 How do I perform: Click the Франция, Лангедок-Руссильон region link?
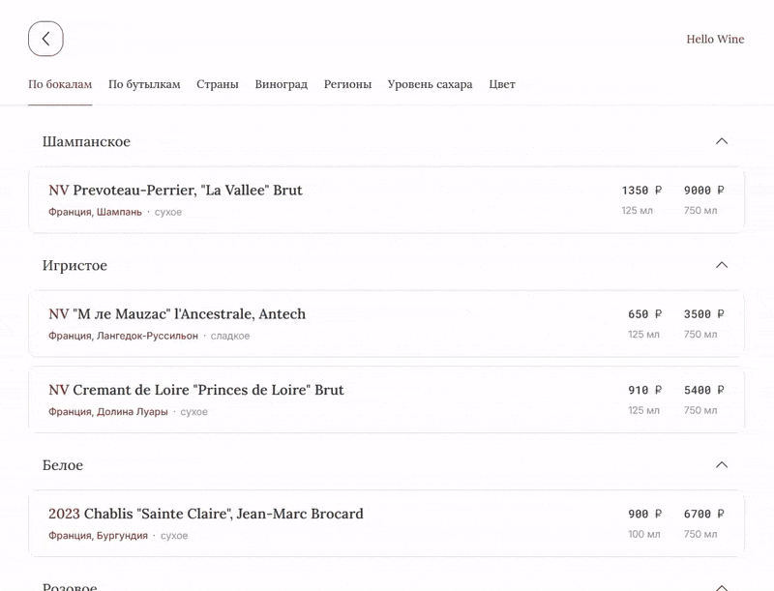[123, 336]
